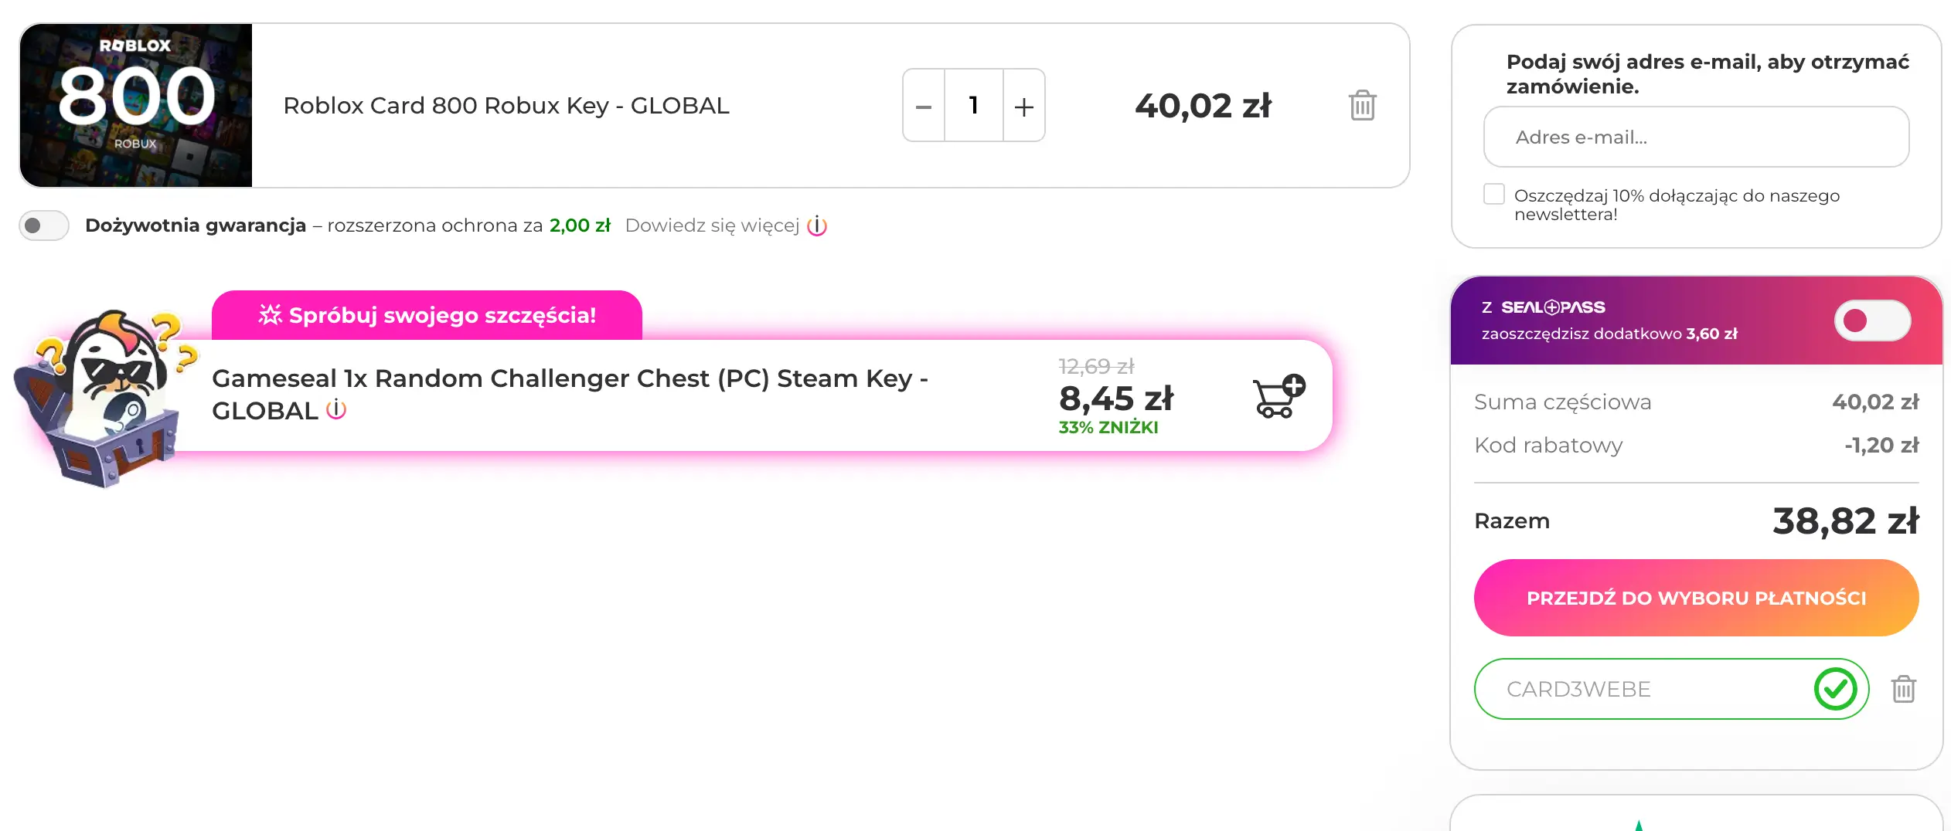
Task: Click the Spróbuj swojego szczęścia banner tab
Action: pos(427,315)
